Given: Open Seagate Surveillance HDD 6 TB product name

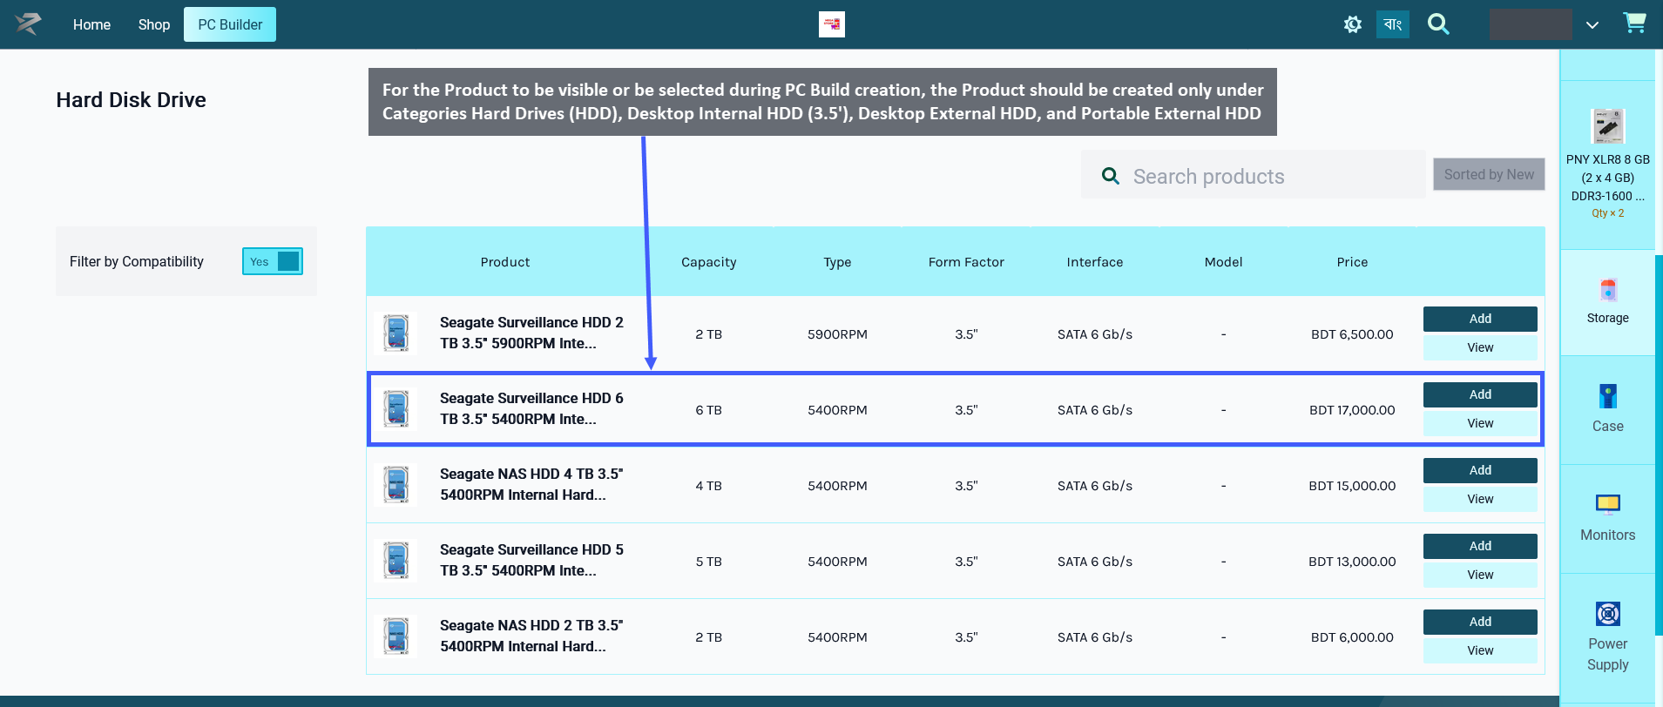Looking at the screenshot, I should click(531, 408).
